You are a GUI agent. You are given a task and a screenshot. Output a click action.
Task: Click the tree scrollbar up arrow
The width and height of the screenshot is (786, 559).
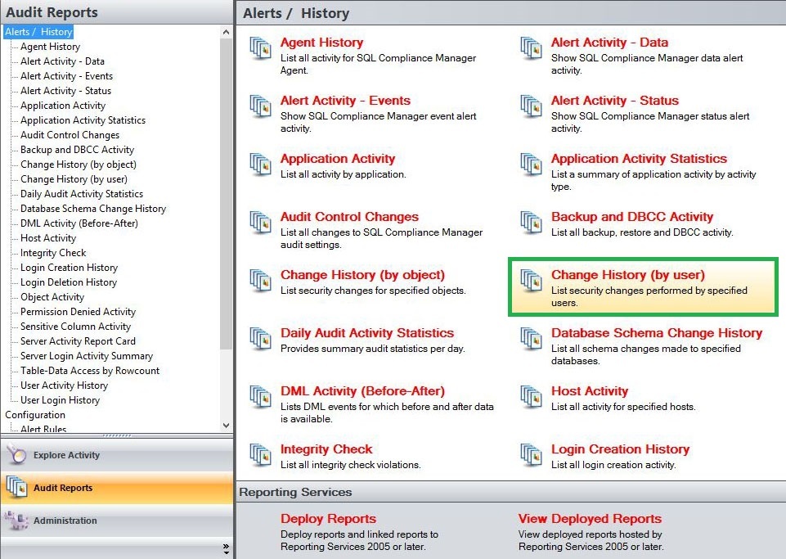[x=226, y=32]
